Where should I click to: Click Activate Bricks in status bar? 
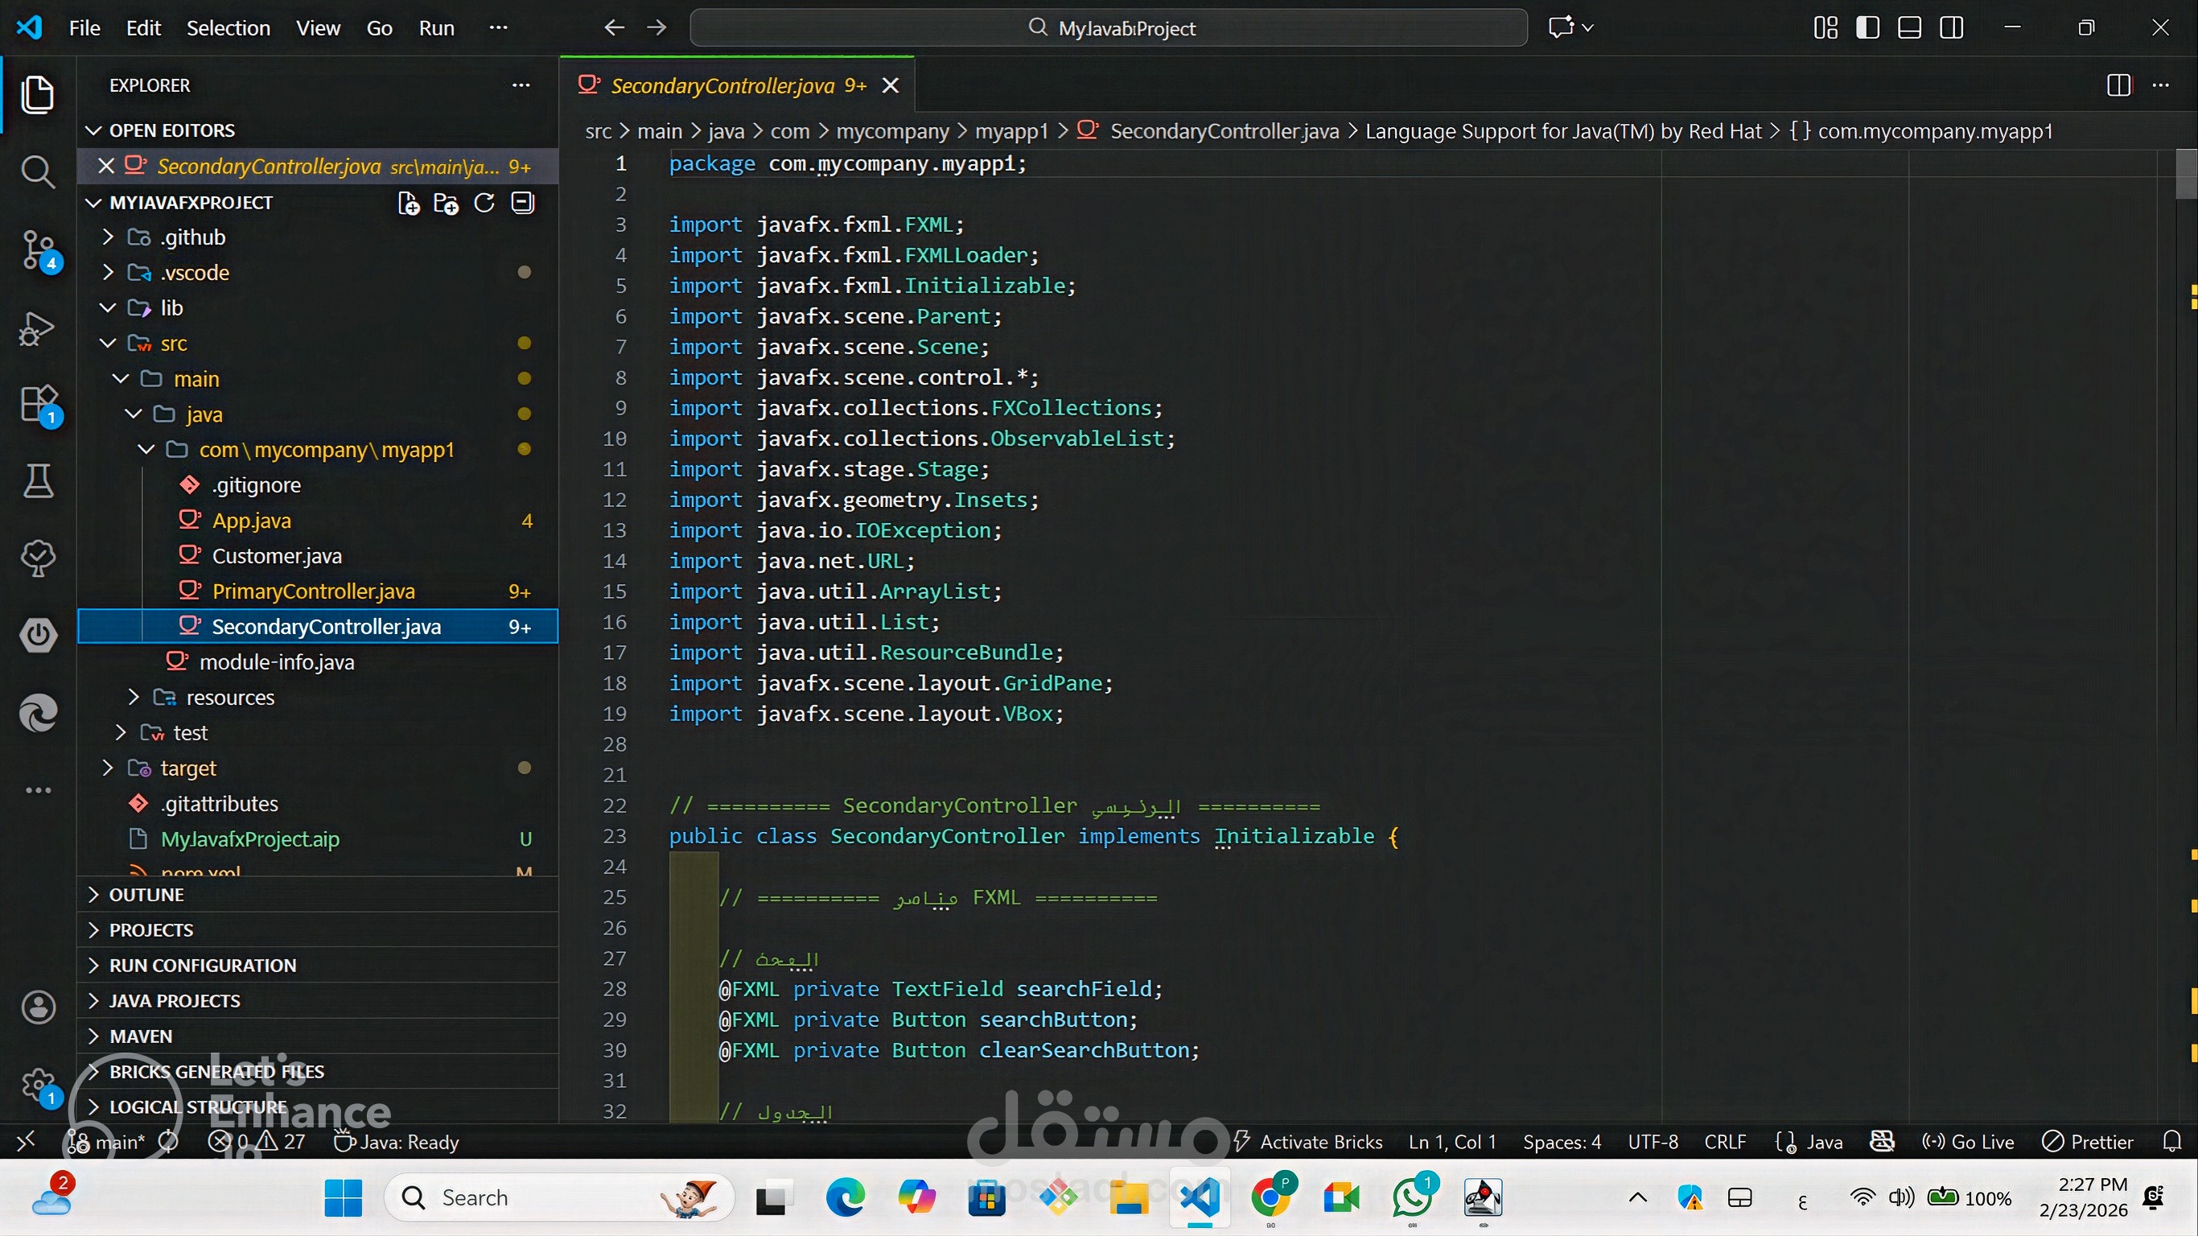click(x=1309, y=1142)
